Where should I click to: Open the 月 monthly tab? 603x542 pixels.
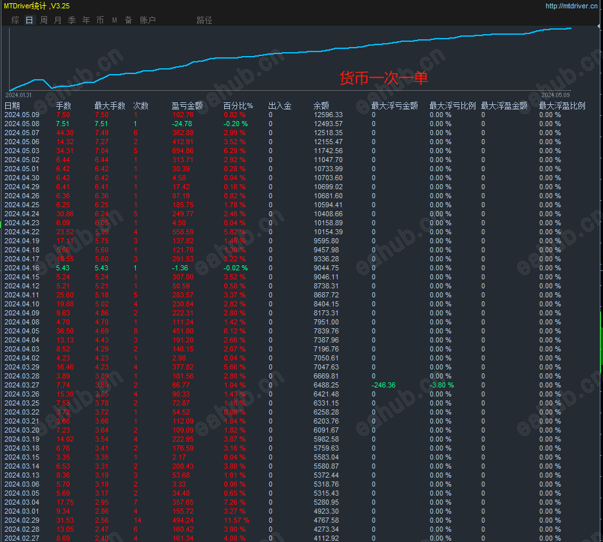[58, 20]
